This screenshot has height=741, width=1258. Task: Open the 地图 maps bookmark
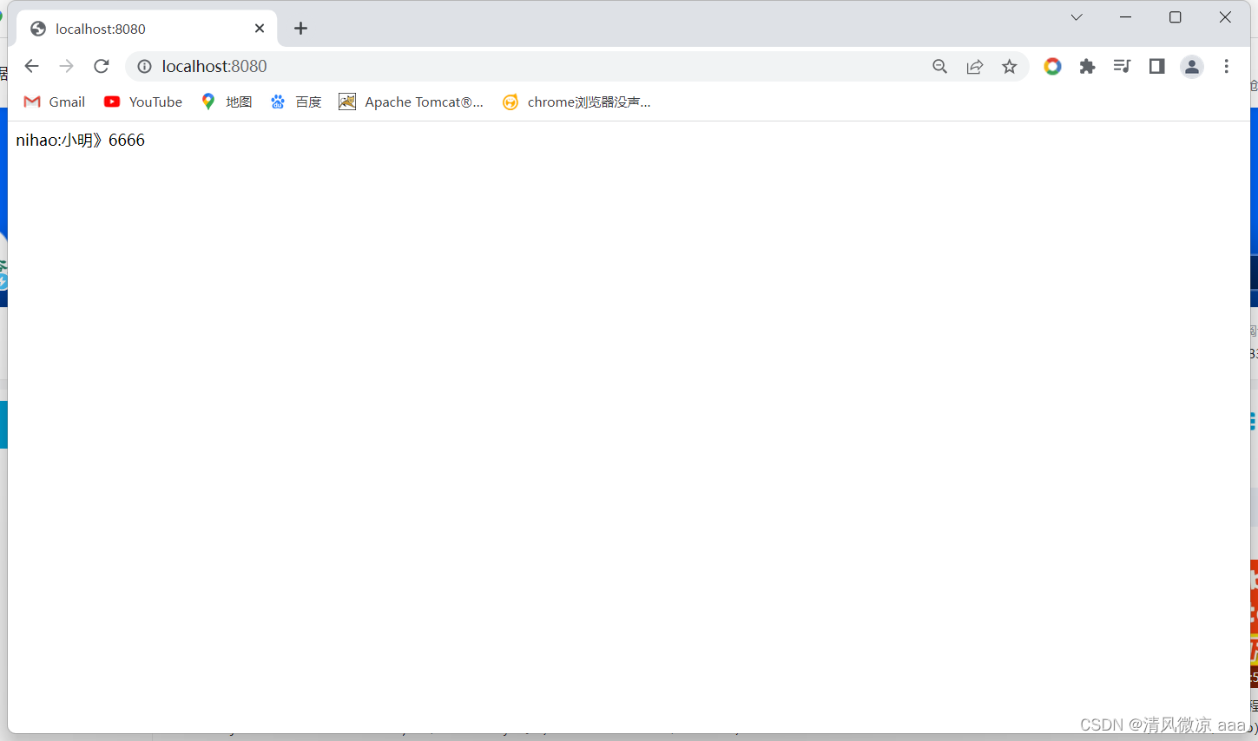227,102
